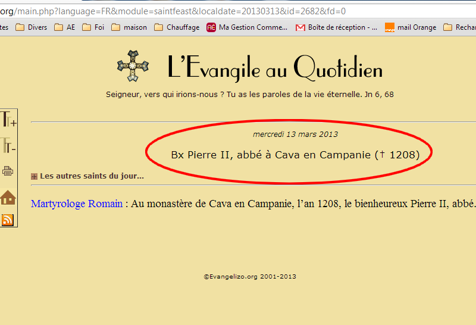Open the AE bookmarks folder
476x325 pixels.
(65, 27)
